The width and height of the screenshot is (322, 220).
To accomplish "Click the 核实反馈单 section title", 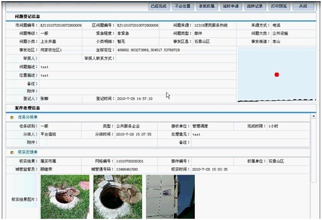I will [x=28, y=152].
